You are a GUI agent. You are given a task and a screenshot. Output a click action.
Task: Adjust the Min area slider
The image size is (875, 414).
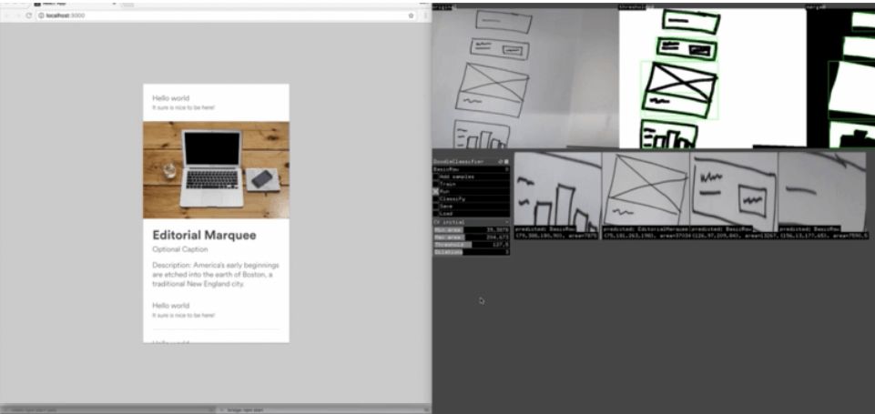click(x=472, y=230)
